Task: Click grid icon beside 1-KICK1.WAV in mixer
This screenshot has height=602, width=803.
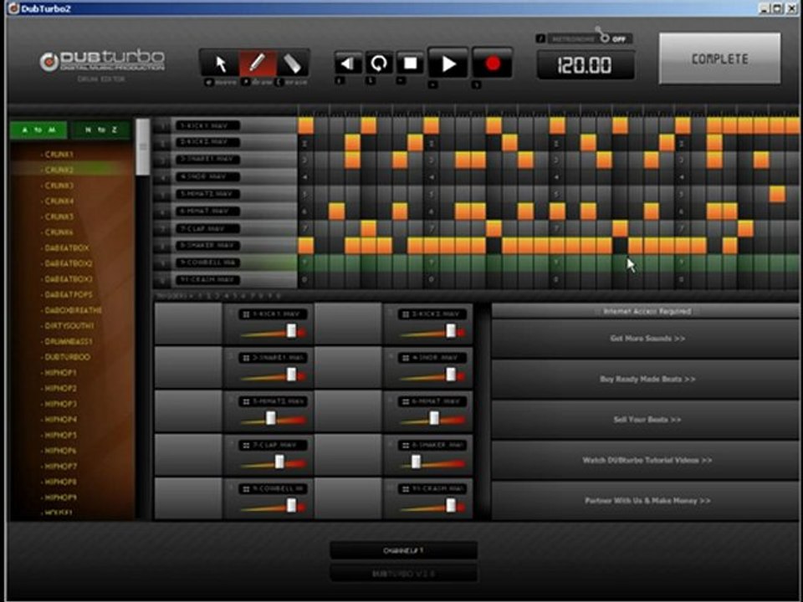Action: pyautogui.click(x=246, y=314)
